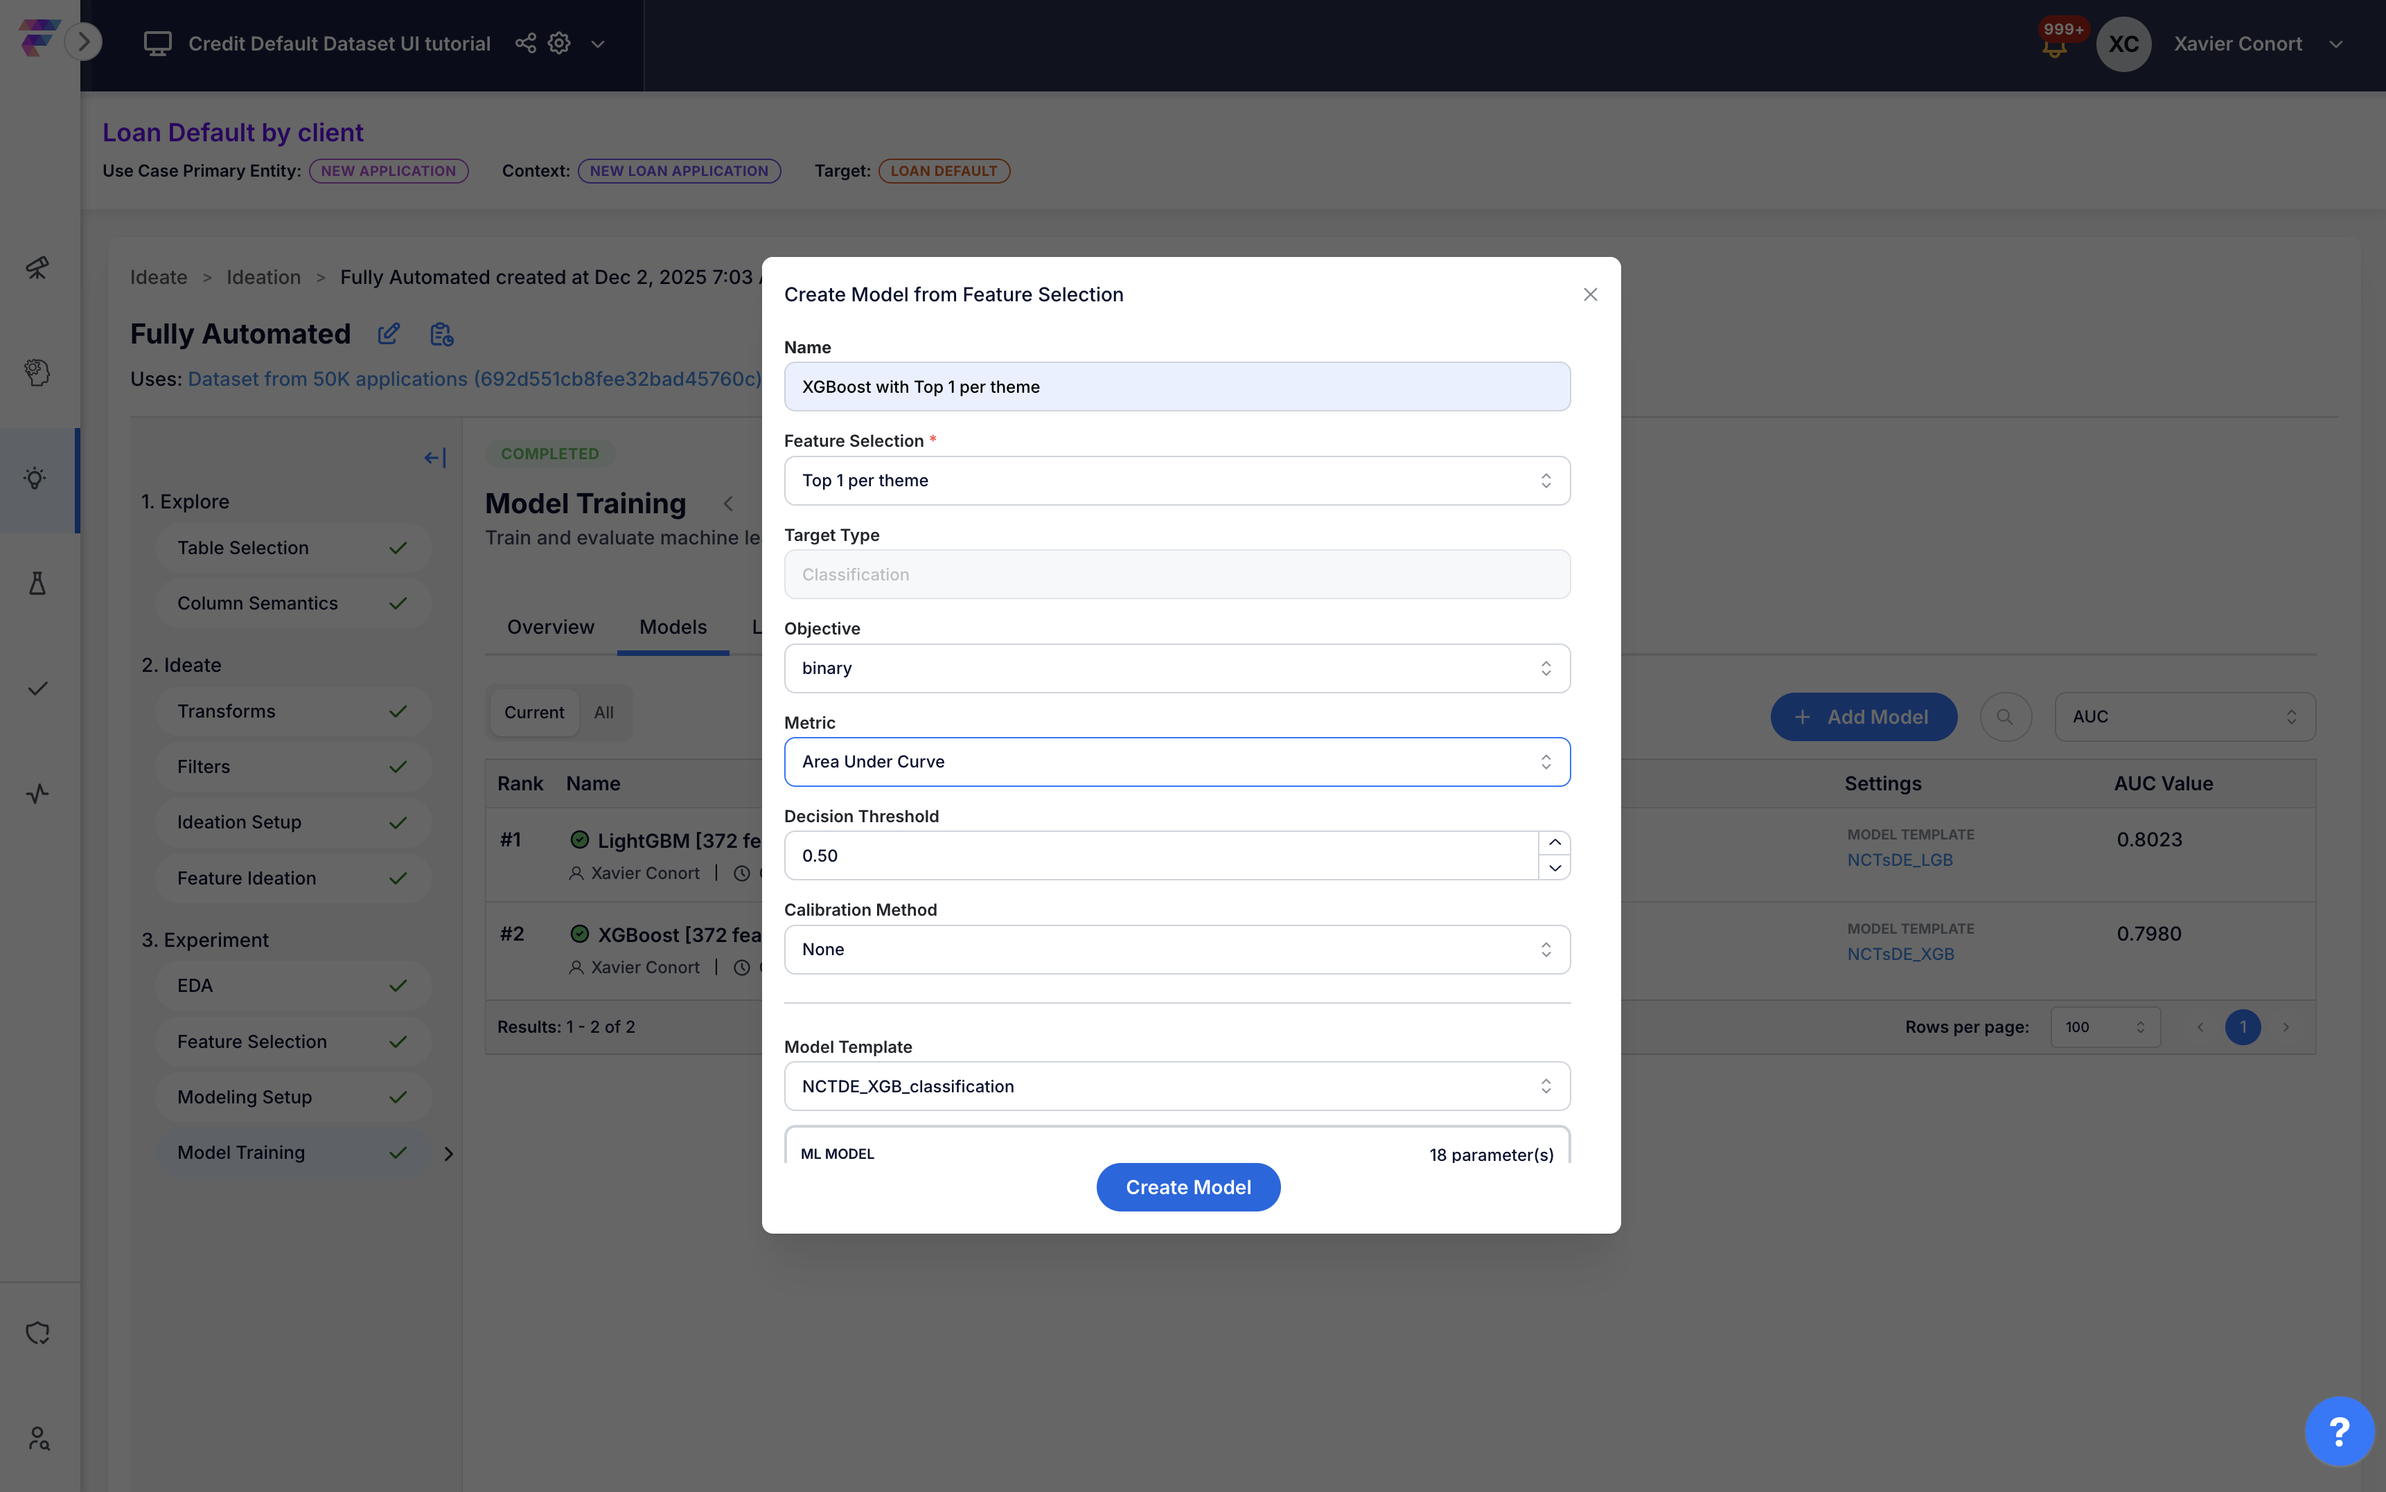The image size is (2386, 1492).
Task: Open the NCTsDE_LGB model template link
Action: (1900, 860)
